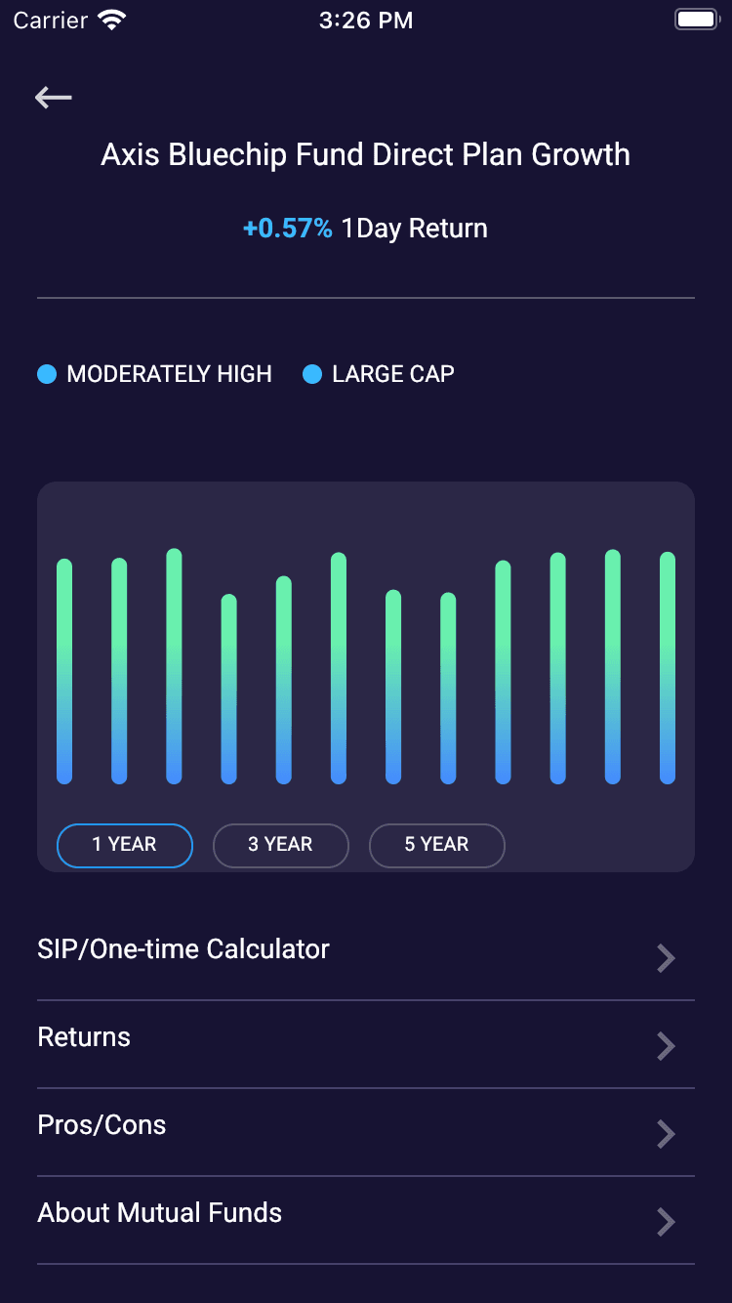
Task: Expand the Pros/Cons row chevron
Action: pos(667,1134)
